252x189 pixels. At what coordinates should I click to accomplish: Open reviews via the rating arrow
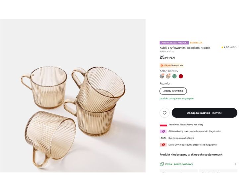pyautogui.click(x=236, y=47)
